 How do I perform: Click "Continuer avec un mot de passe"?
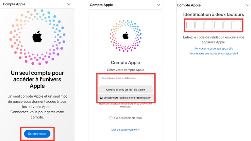125,89
